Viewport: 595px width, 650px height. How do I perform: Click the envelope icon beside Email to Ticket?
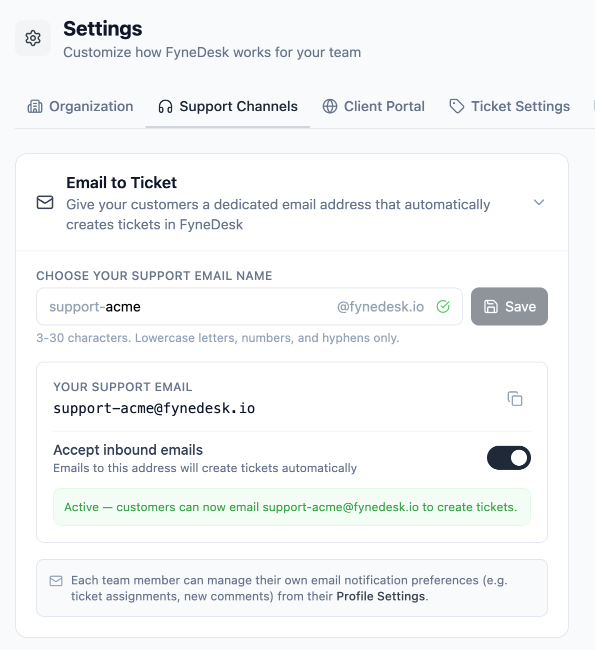click(x=44, y=203)
